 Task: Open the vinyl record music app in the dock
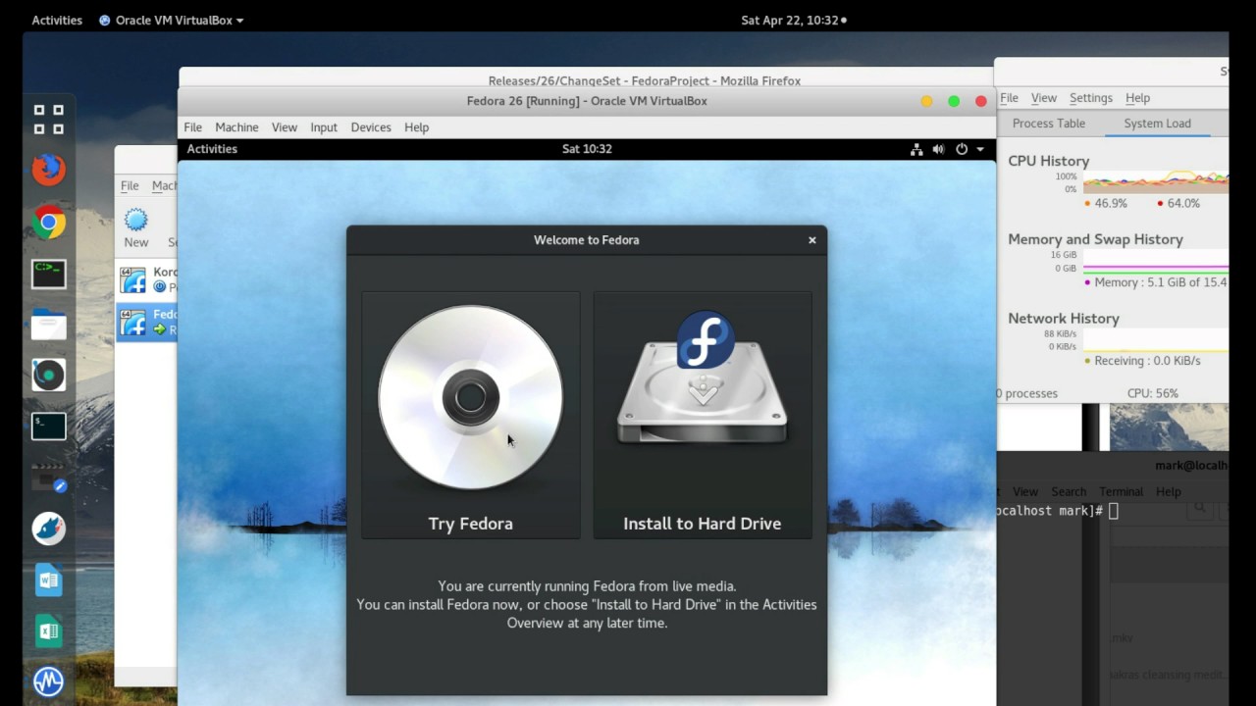point(48,376)
